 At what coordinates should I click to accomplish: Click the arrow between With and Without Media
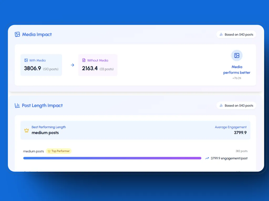(x=72, y=65)
